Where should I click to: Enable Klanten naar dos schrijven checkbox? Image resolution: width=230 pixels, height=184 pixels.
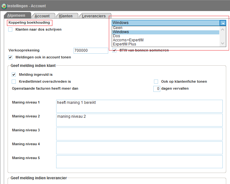click(x=10, y=30)
